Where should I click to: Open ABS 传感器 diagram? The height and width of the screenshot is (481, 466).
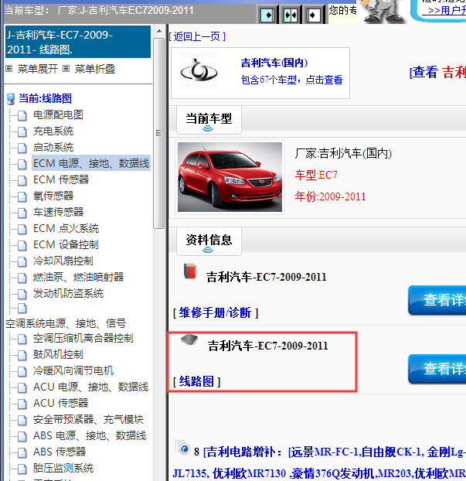(60, 452)
